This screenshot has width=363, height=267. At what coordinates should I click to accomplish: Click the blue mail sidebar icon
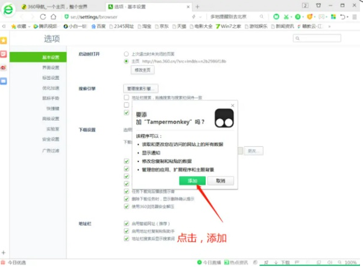[4, 81]
